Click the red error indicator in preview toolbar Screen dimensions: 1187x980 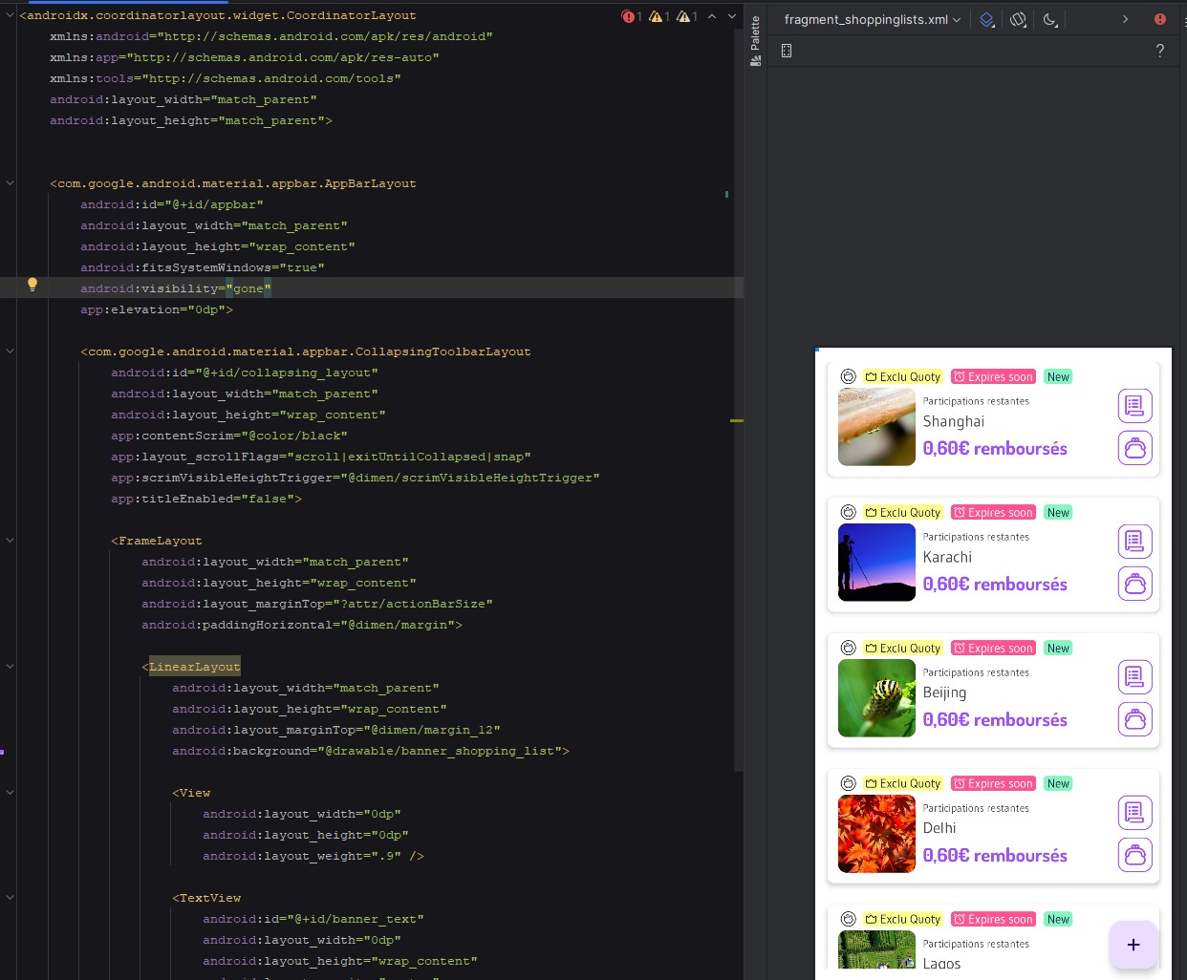click(1159, 19)
